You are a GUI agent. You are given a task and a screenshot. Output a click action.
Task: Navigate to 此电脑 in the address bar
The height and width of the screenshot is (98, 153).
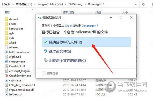pos(6,4)
